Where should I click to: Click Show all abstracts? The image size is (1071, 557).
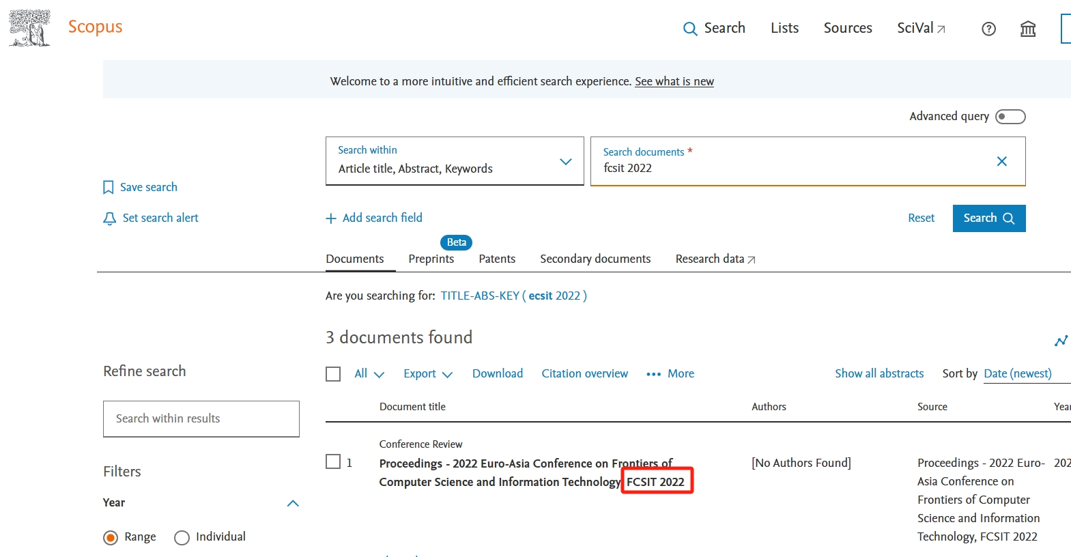point(879,373)
